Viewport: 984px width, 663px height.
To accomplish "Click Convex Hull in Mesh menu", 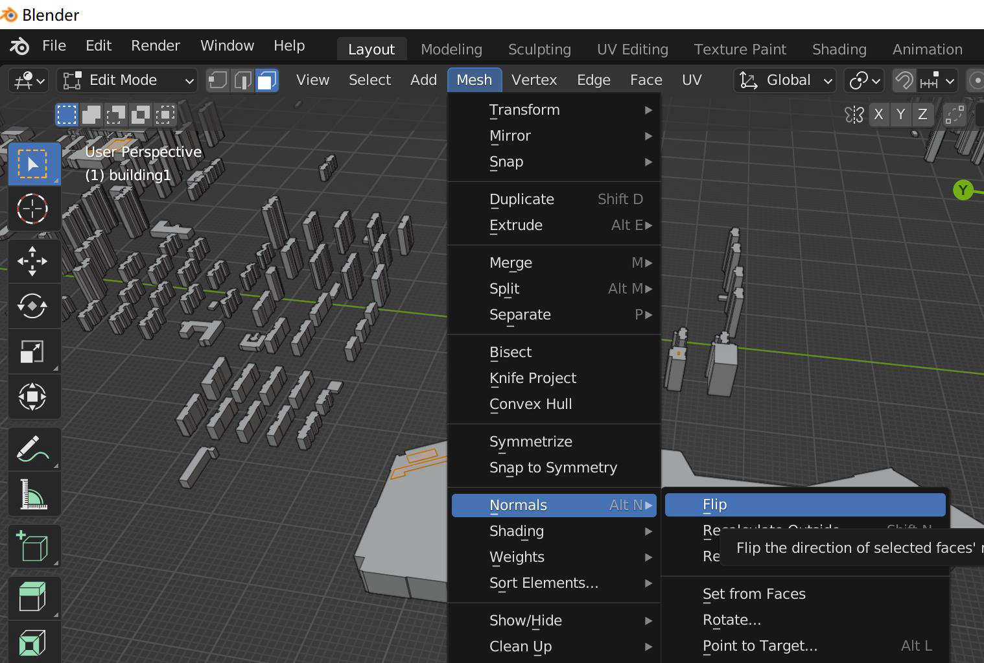I will [x=530, y=404].
